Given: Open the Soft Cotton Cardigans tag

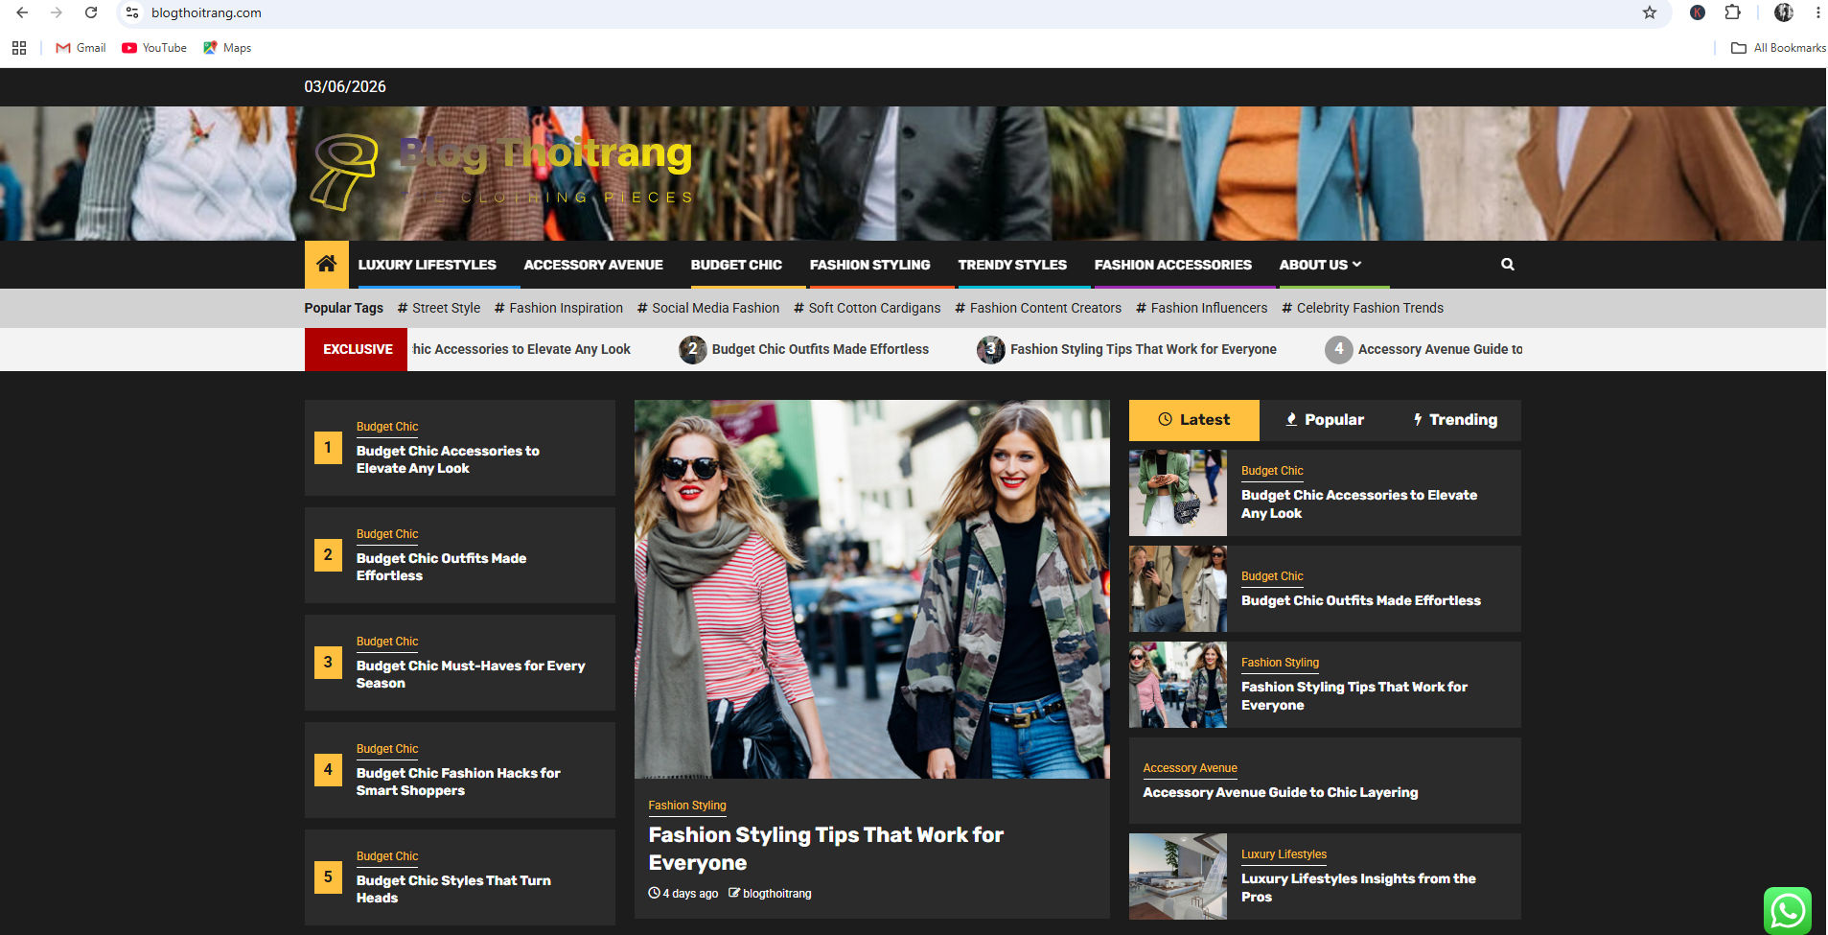Looking at the screenshot, I should click(868, 308).
